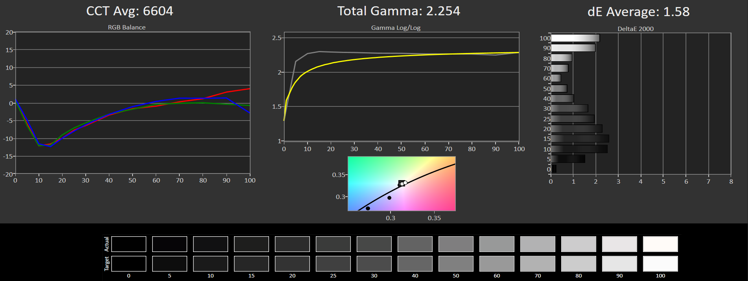This screenshot has height=281, width=748.
Task: Select the DeltaE bar for the 15 level
Action: point(580,139)
